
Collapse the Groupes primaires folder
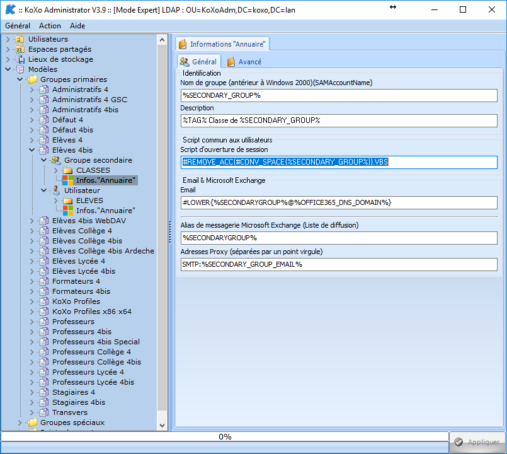click(x=20, y=79)
